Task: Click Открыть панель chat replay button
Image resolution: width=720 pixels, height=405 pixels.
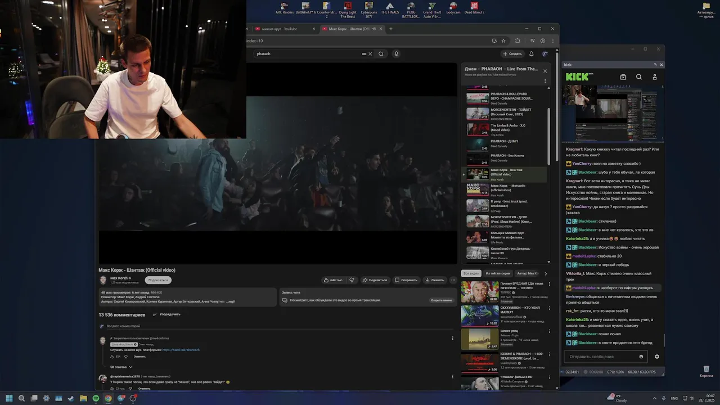Action: (442, 300)
